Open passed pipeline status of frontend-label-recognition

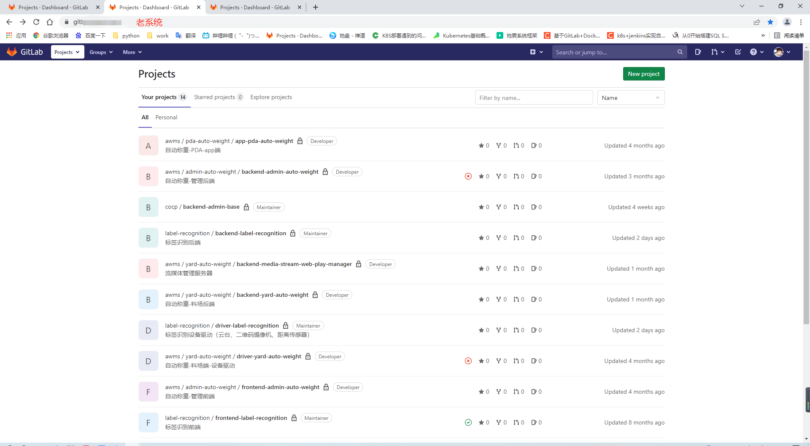point(468,422)
